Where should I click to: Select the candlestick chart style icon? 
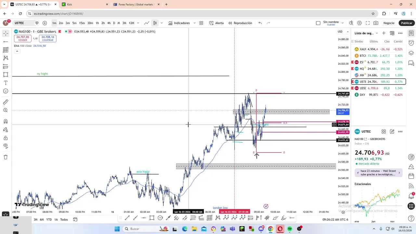[x=155, y=23]
